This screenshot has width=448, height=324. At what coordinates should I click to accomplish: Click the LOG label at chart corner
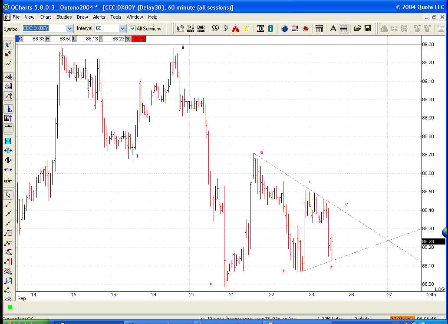pos(440,289)
